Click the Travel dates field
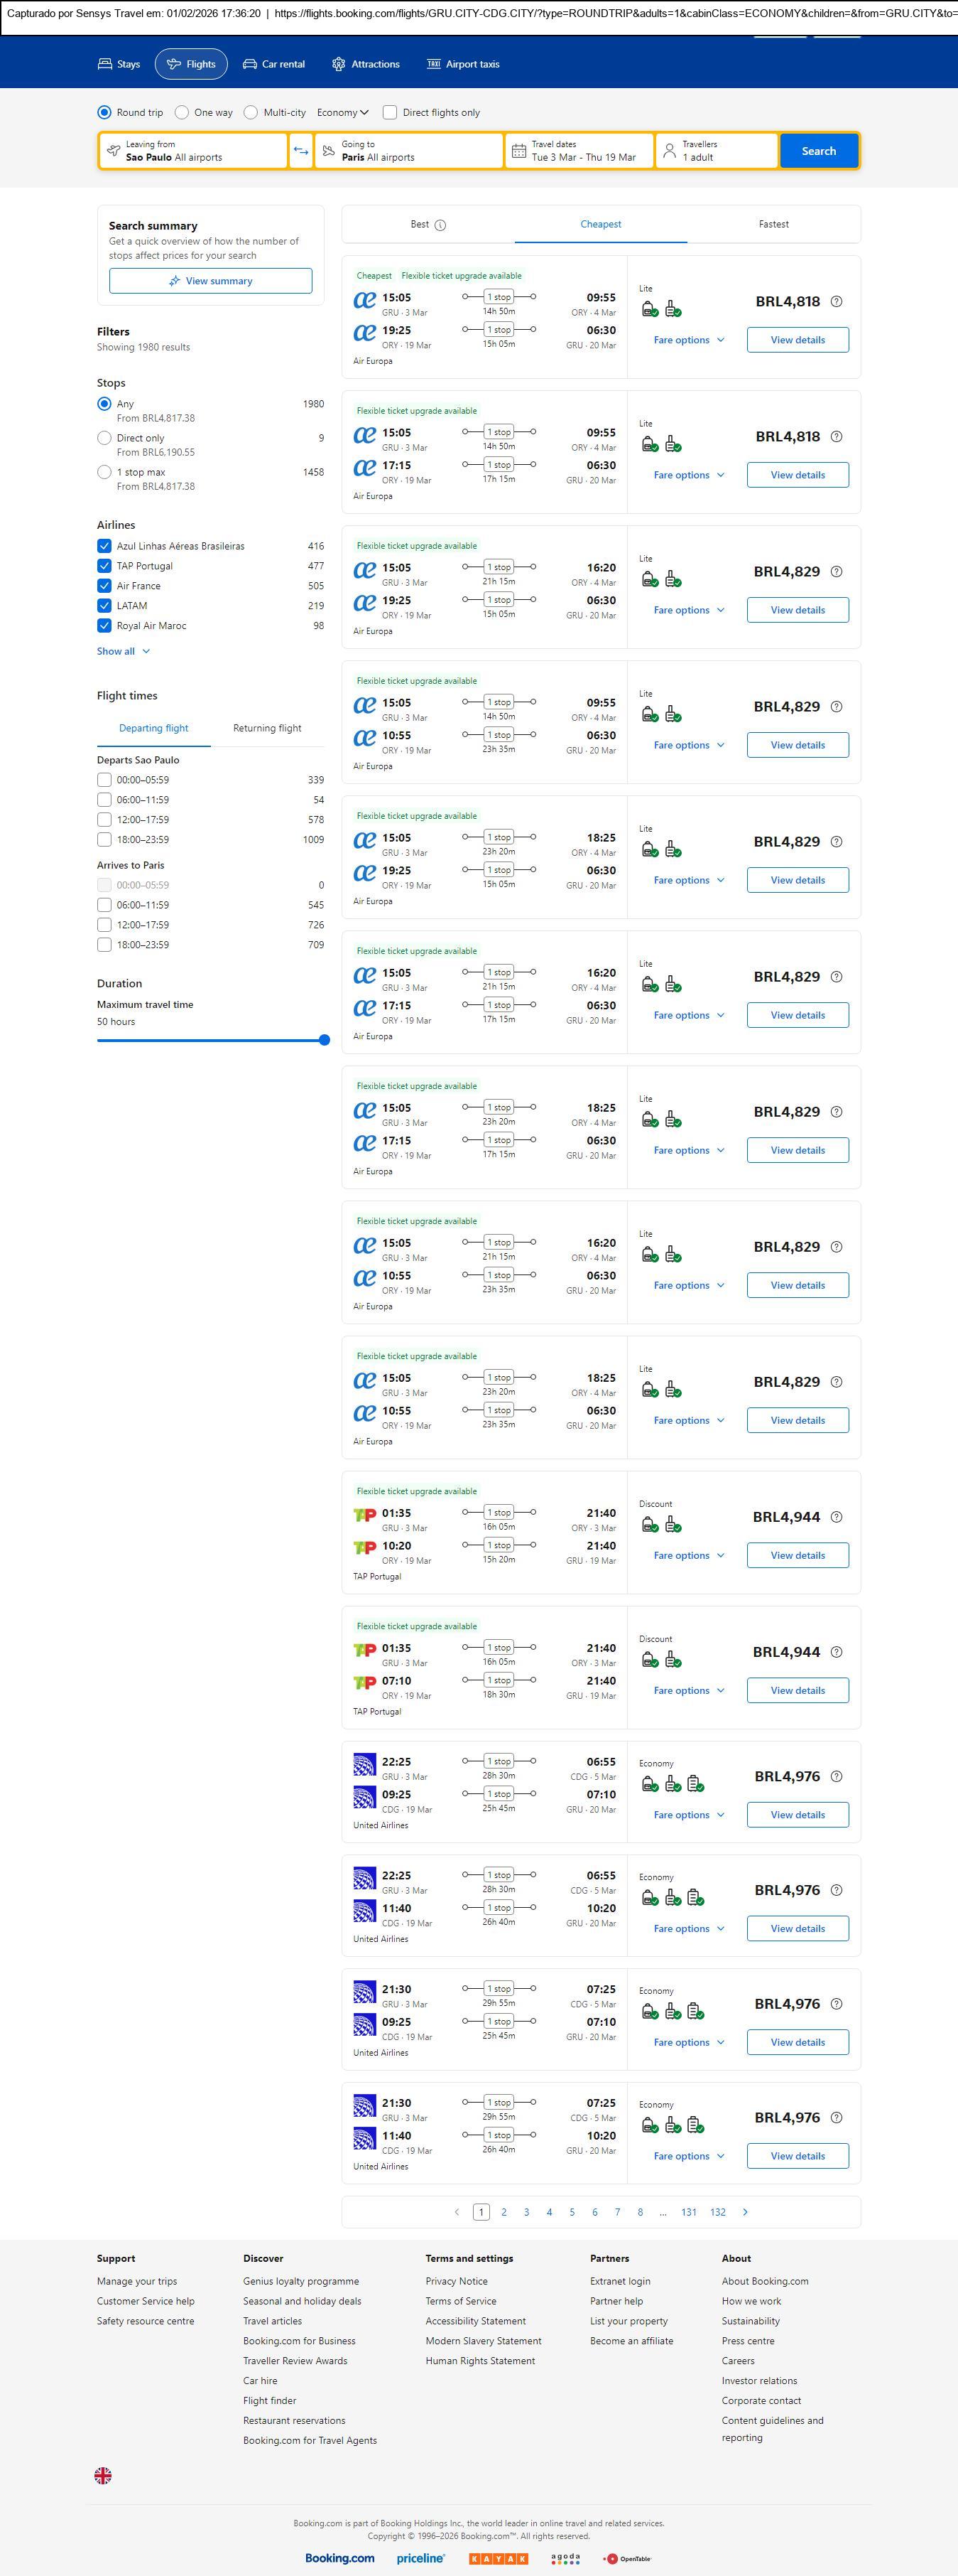 [x=579, y=151]
